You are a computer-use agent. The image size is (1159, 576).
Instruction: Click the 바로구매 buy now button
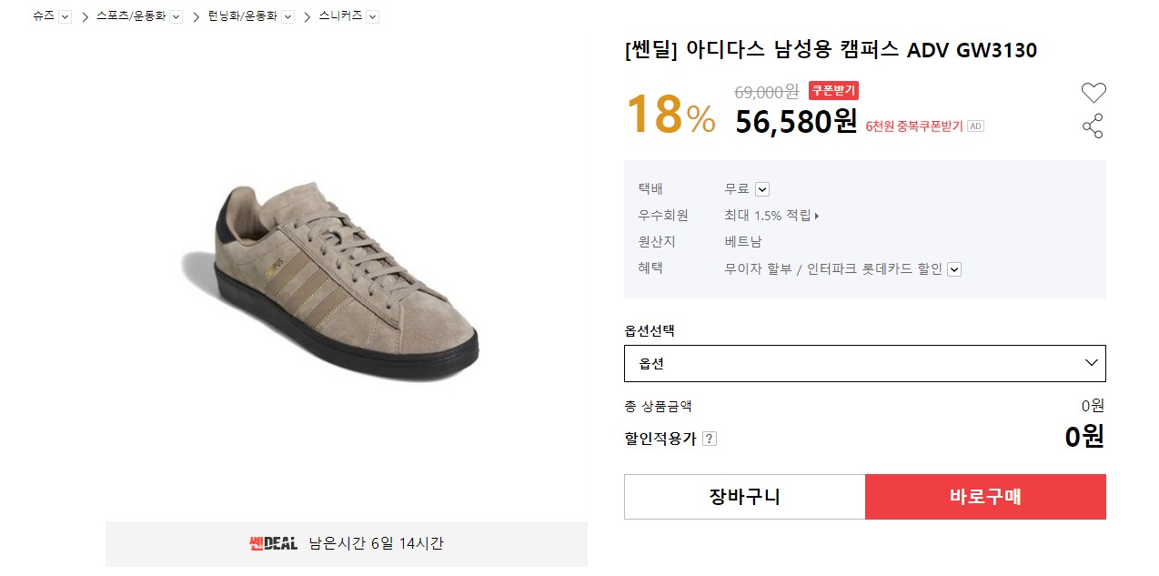pyautogui.click(x=985, y=497)
